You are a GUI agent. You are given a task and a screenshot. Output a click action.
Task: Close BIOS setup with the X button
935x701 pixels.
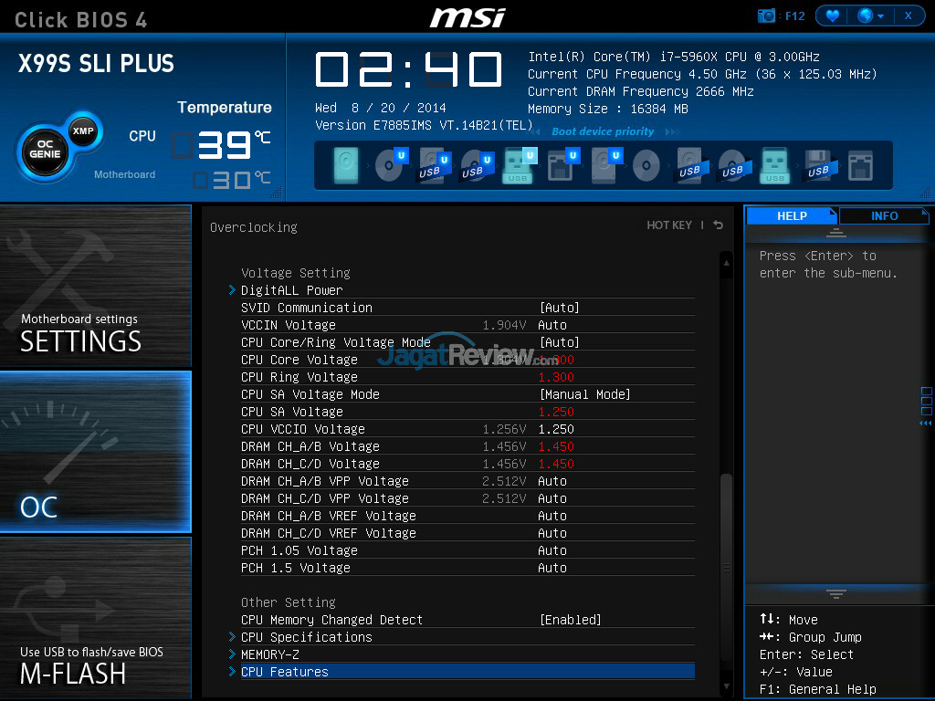909,16
